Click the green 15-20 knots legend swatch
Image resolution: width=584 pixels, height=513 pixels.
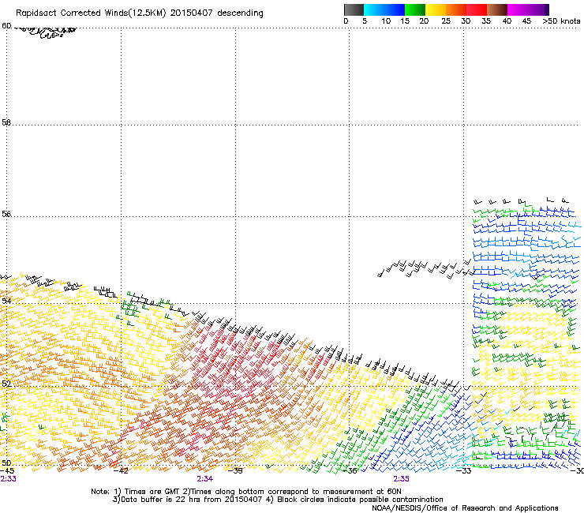click(415, 9)
